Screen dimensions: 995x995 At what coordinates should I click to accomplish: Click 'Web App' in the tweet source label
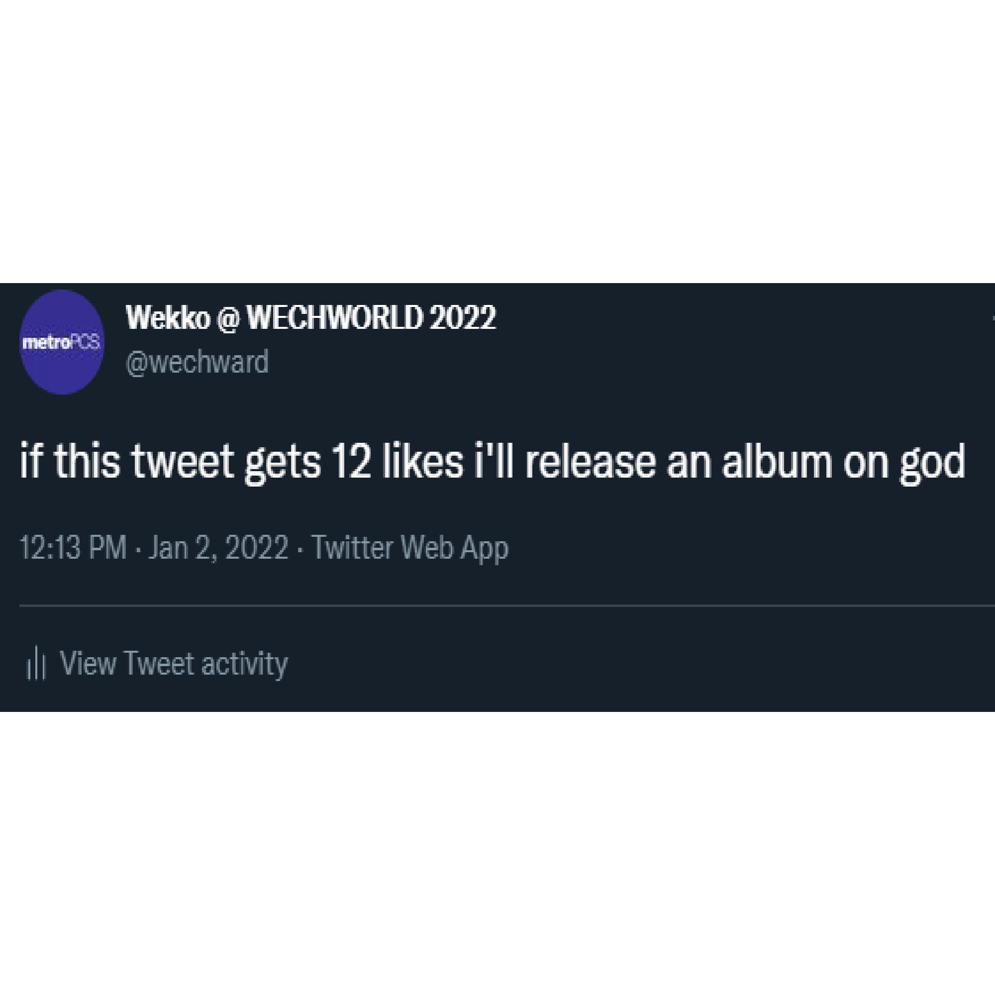coord(455,548)
